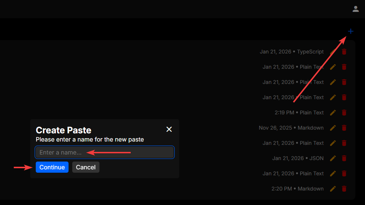Open the user account icon
Viewport: 365px width, 205px height.
(x=356, y=9)
